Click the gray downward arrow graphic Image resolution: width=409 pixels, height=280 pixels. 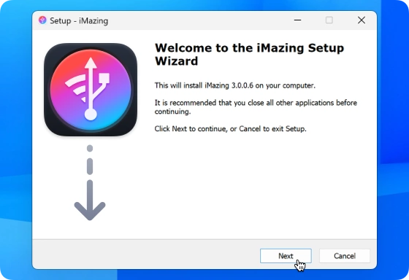pos(90,200)
